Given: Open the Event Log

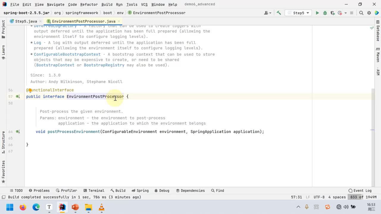Looking at the screenshot, I should click(360, 191).
